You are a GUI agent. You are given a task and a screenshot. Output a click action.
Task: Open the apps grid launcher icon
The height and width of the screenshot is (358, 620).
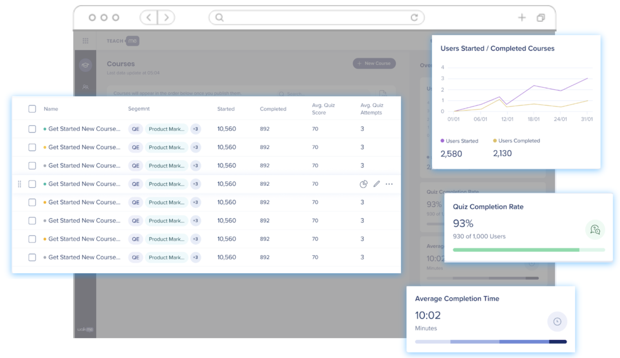click(85, 40)
